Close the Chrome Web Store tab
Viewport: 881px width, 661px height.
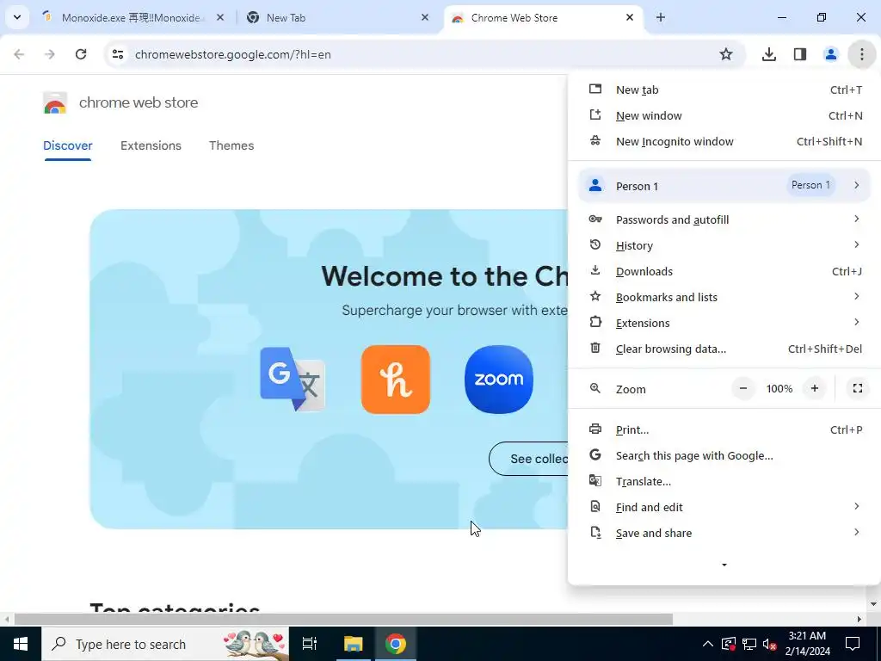click(x=630, y=17)
